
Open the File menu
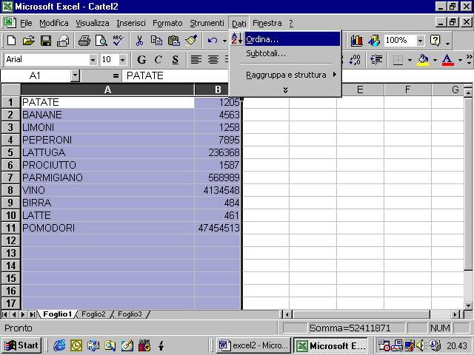pyautogui.click(x=26, y=23)
